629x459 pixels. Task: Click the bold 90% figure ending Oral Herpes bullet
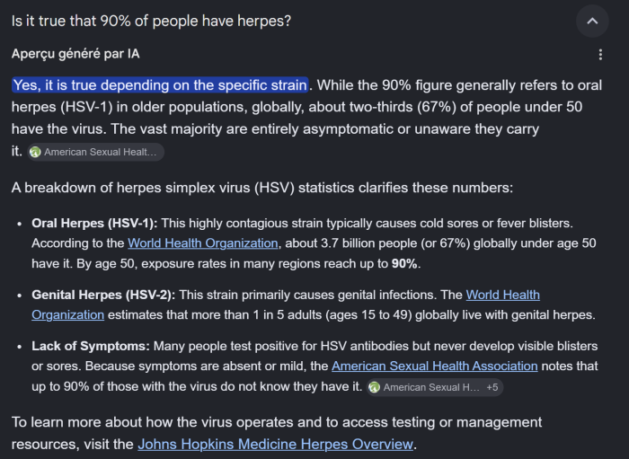pyautogui.click(x=404, y=264)
